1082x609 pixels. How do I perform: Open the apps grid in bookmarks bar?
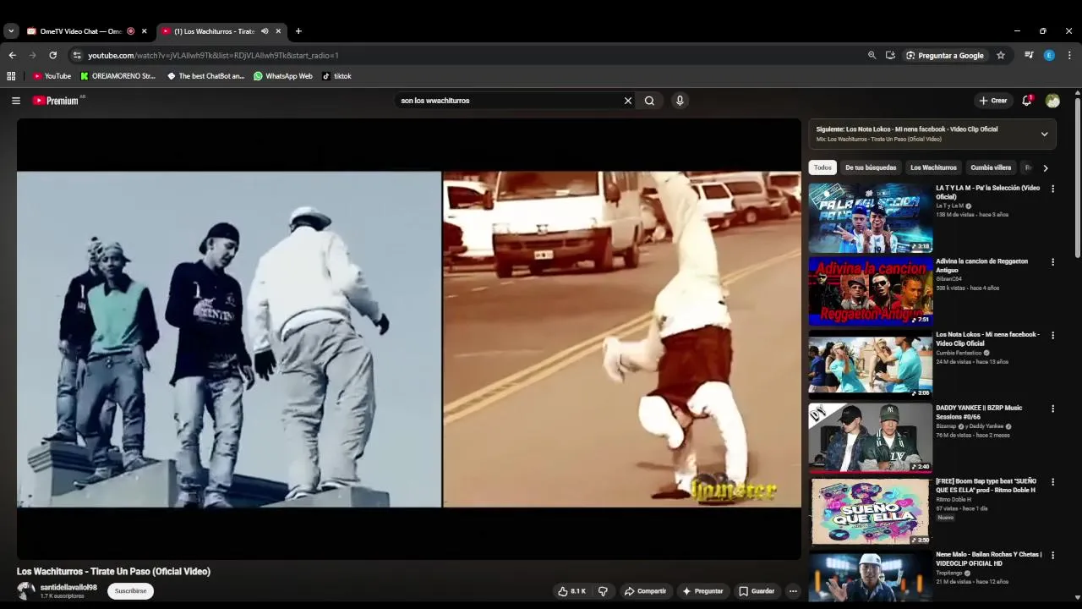point(11,76)
